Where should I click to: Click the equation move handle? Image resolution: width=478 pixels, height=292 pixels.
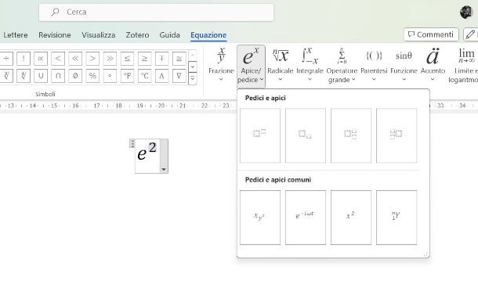(132, 143)
